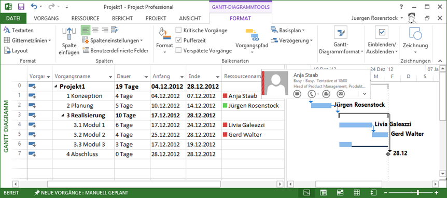Collapse the ribbon with the arrow

(x=440, y=61)
